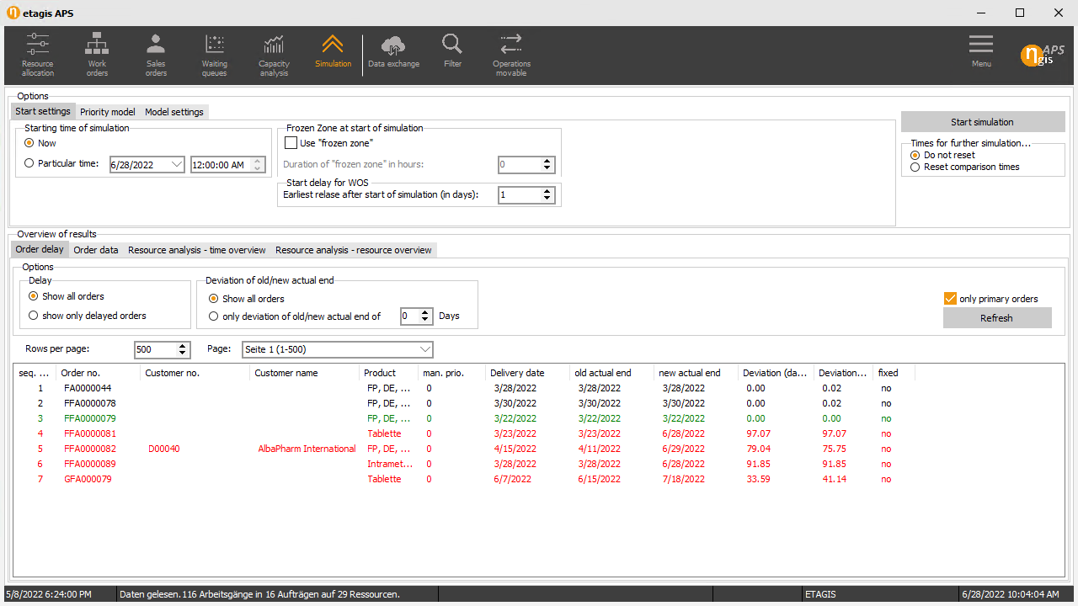Select Reset comparison times option
Screen dimensions: 1078x606
[915, 167]
